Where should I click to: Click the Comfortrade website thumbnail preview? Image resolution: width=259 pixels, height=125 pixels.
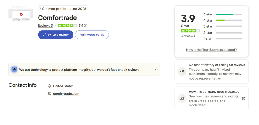pos(21,14)
